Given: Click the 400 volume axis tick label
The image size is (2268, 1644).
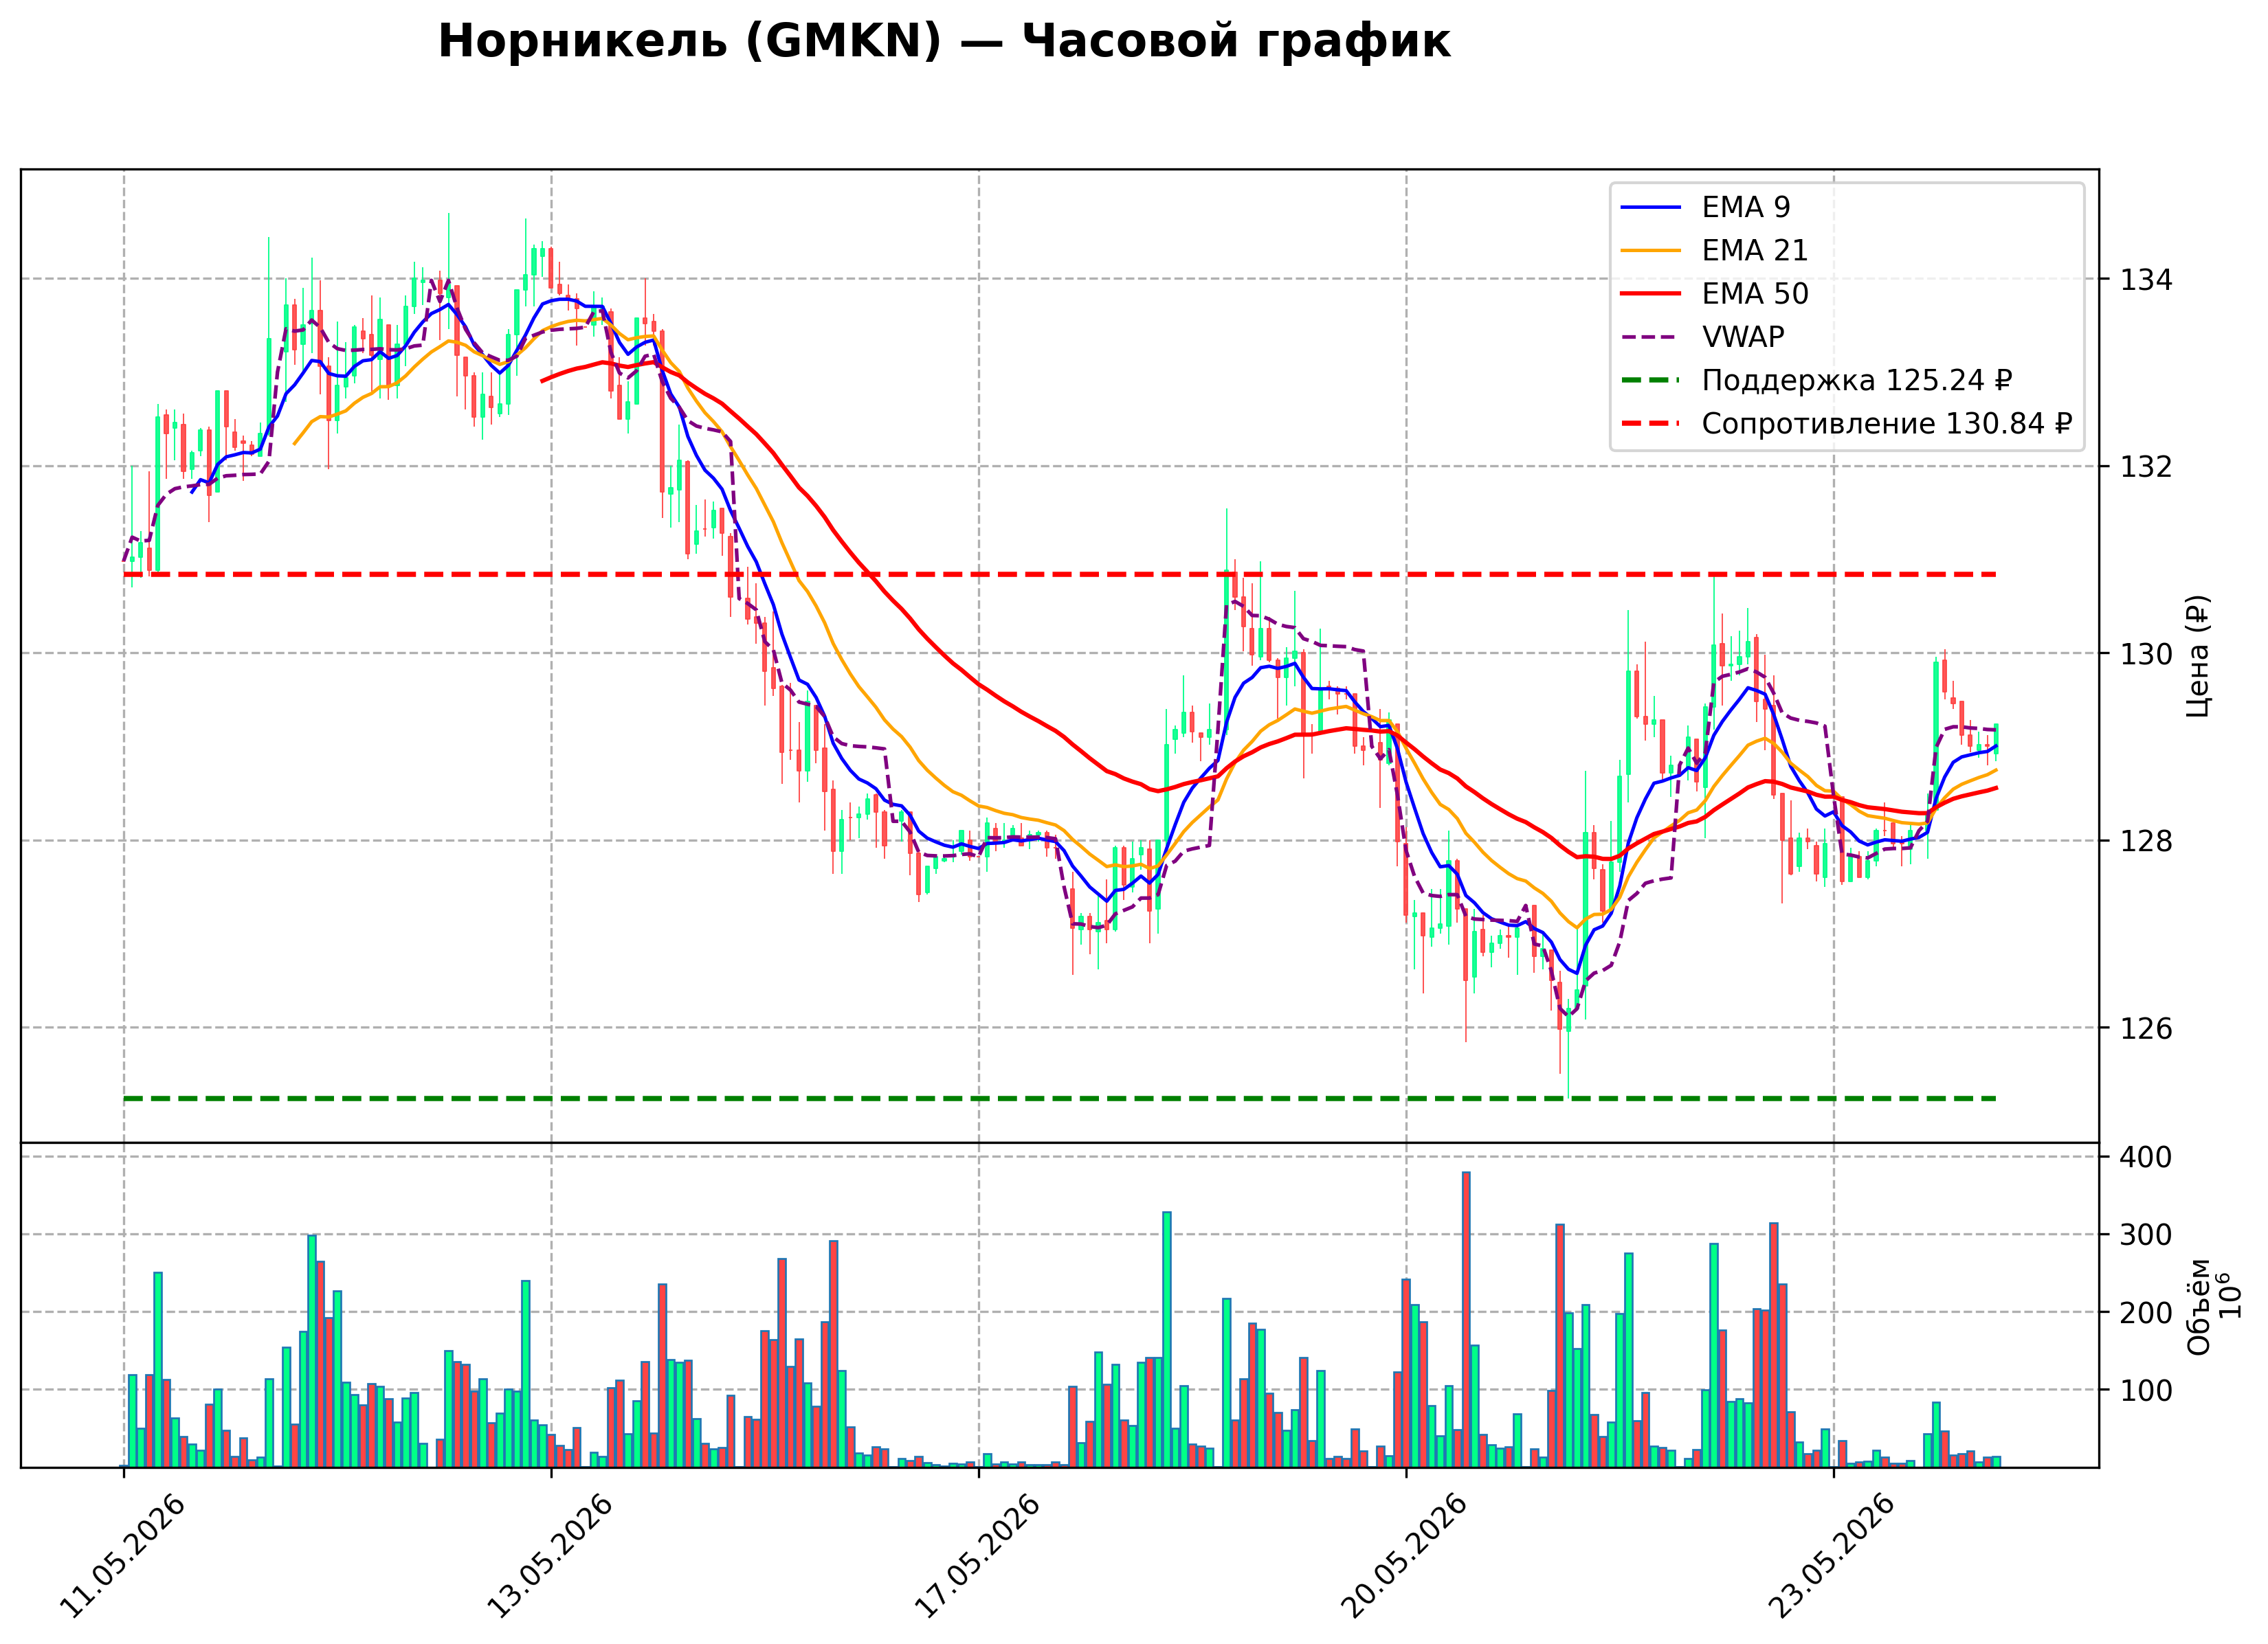Looking at the screenshot, I should click(x=2146, y=1158).
